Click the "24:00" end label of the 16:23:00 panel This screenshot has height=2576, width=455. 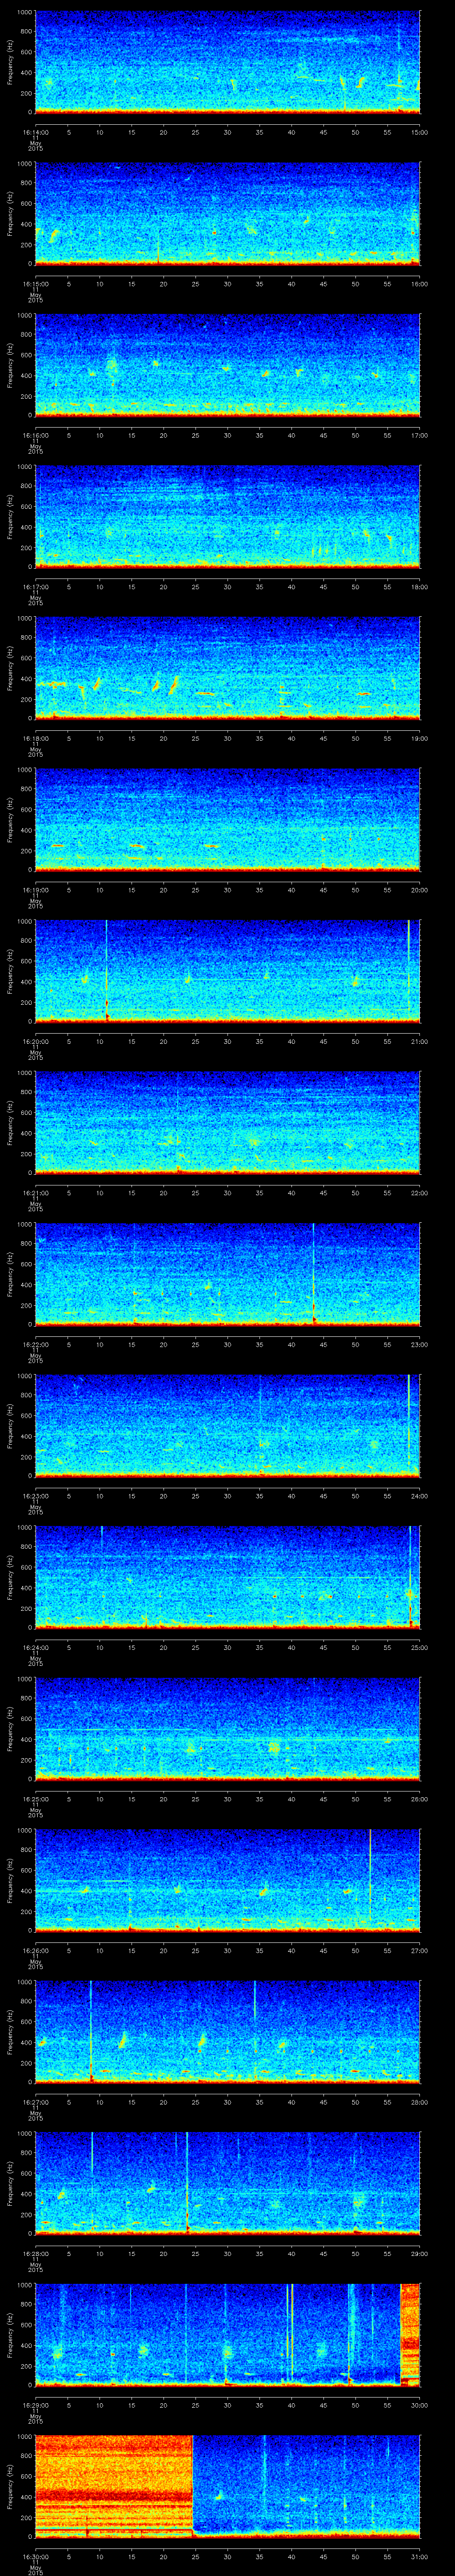pyautogui.click(x=419, y=1495)
